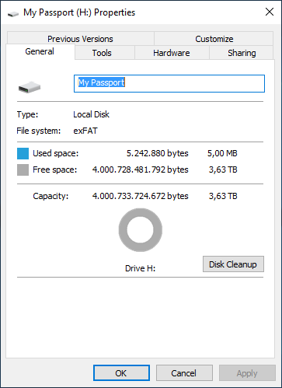Click the blue Used space color swatch
The image size is (282, 388).
click(23, 153)
